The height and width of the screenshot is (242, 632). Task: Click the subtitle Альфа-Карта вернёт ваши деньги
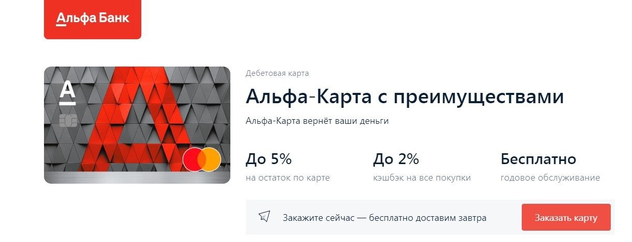click(317, 121)
